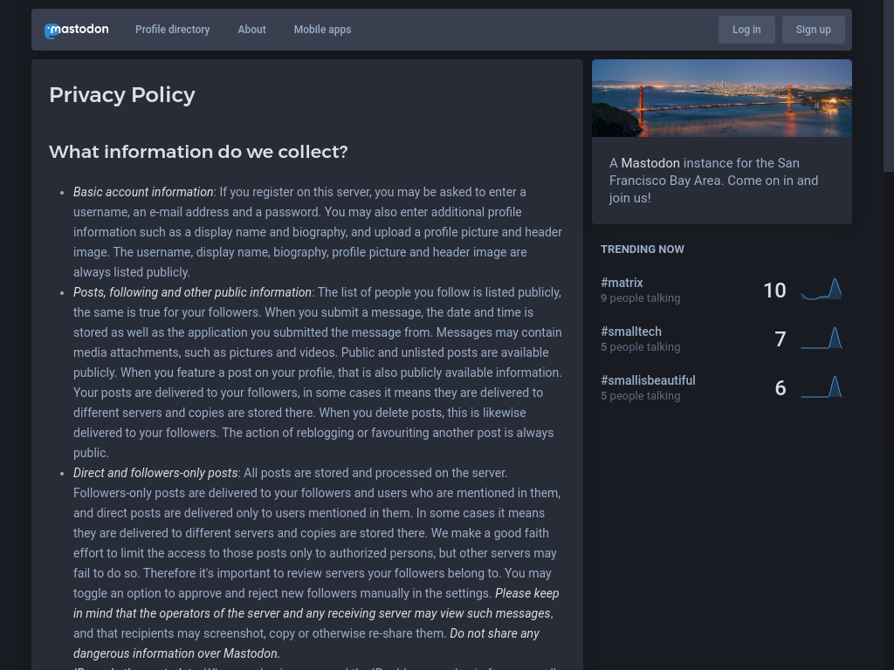894x670 pixels.
Task: Open the #smallisbeautiful trending hashtag
Action: pos(648,380)
